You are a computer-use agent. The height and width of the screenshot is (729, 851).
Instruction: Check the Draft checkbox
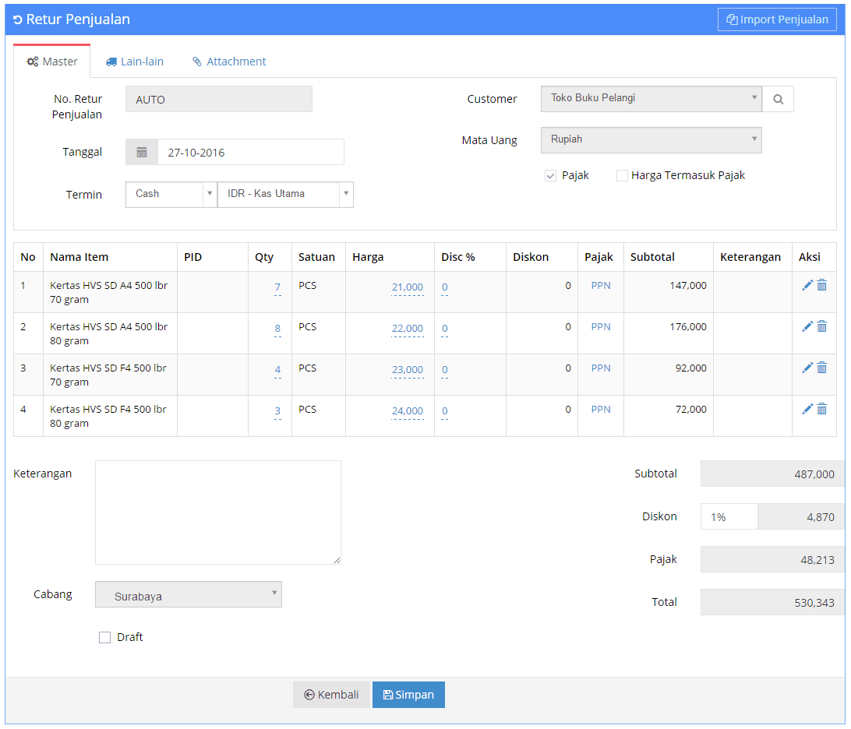point(105,638)
